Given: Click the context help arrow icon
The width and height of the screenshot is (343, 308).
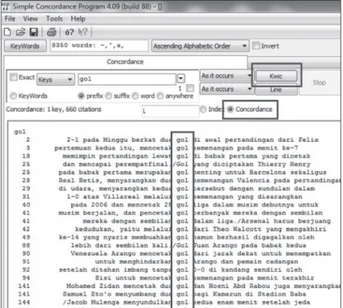Looking at the screenshot, I should click(x=82, y=32).
